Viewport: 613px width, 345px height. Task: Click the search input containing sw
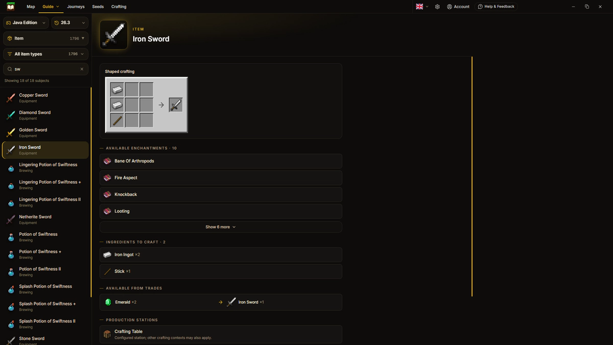tap(46, 69)
